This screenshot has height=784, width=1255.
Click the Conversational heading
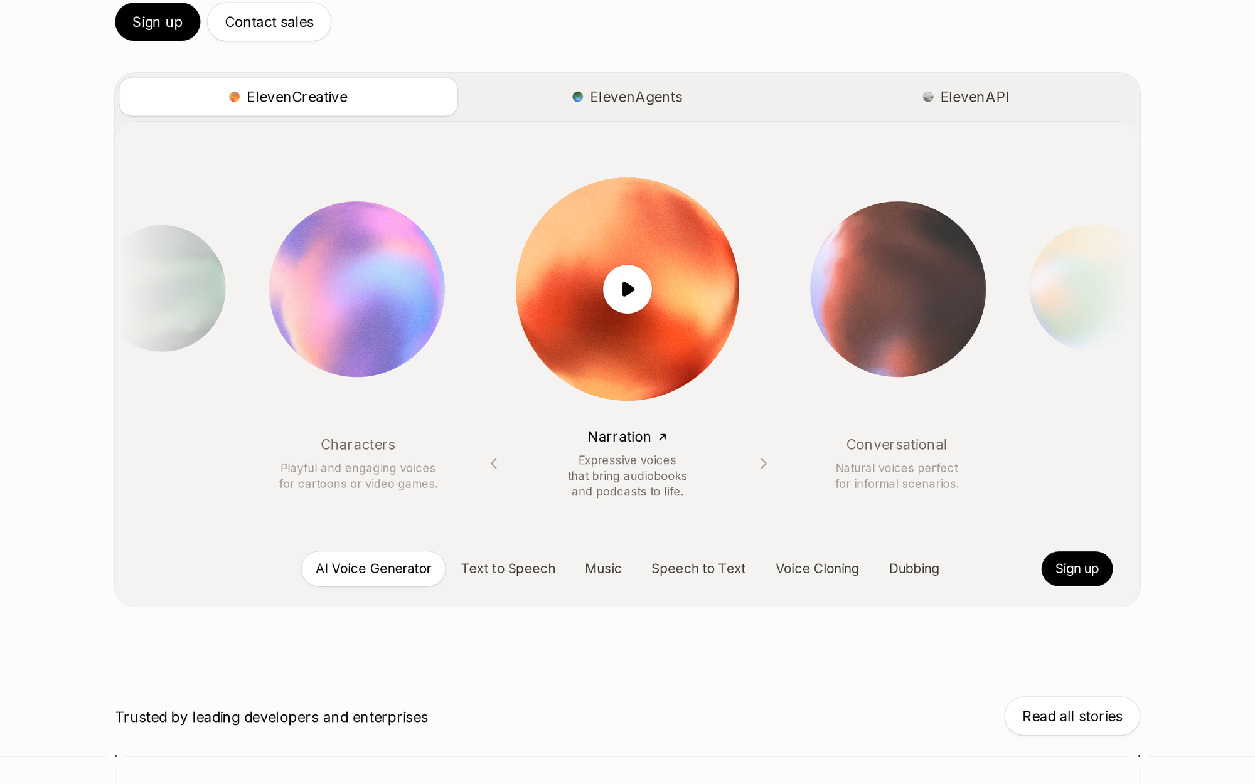(897, 445)
